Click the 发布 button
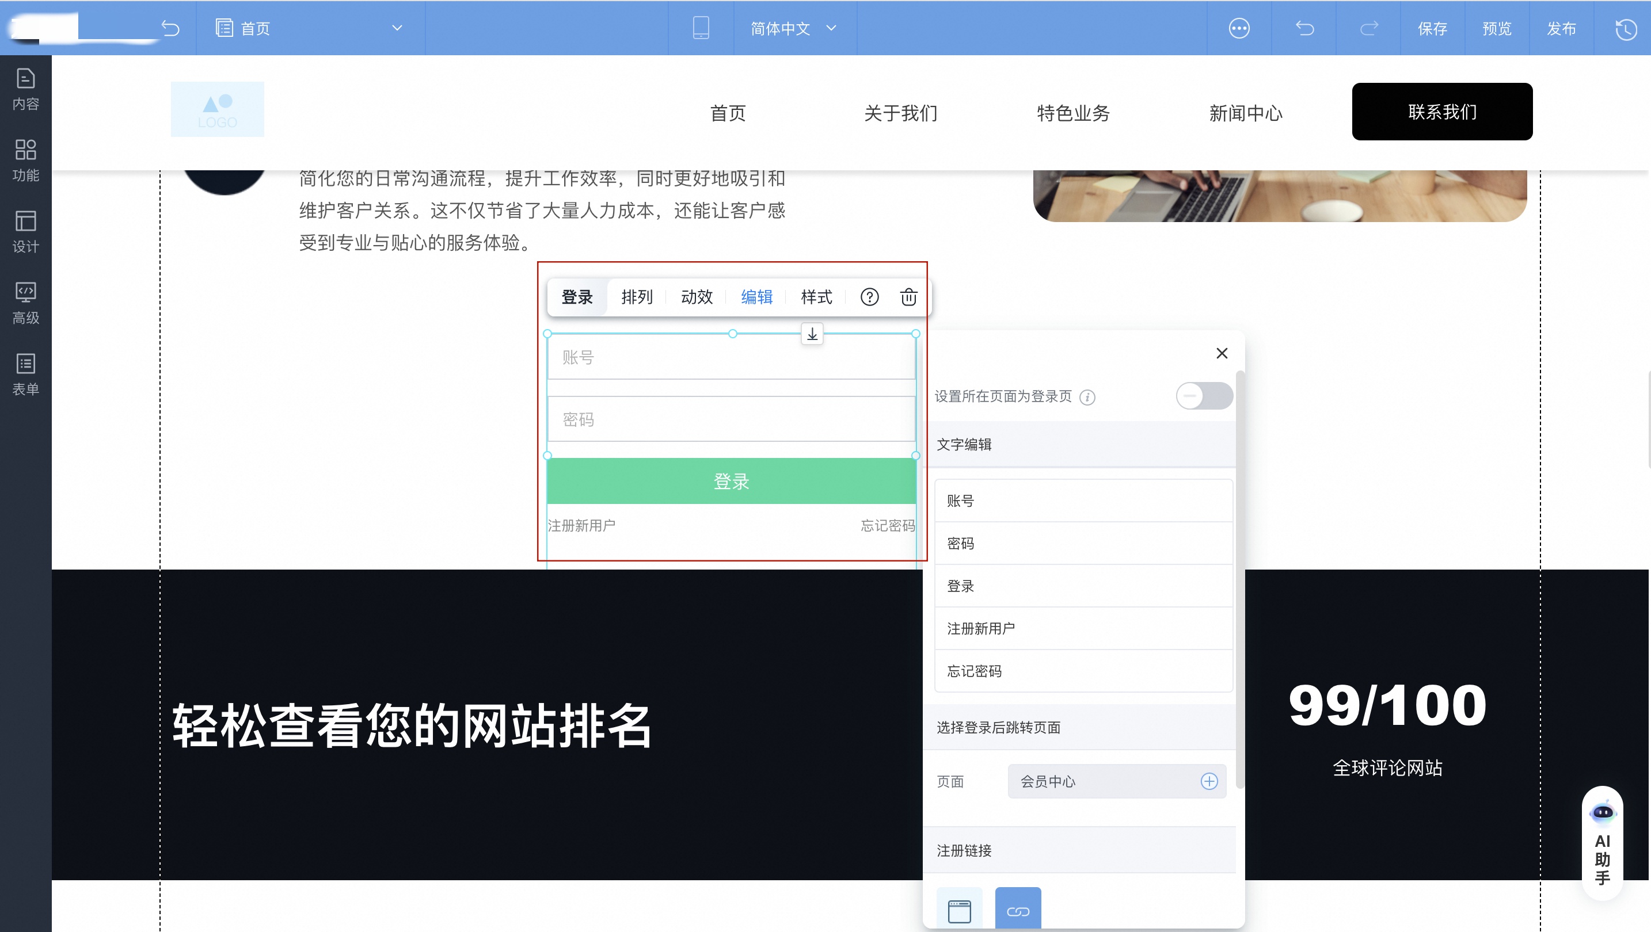 [1562, 28]
